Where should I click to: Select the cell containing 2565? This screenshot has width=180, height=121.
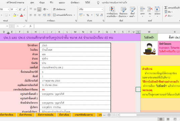(75, 45)
